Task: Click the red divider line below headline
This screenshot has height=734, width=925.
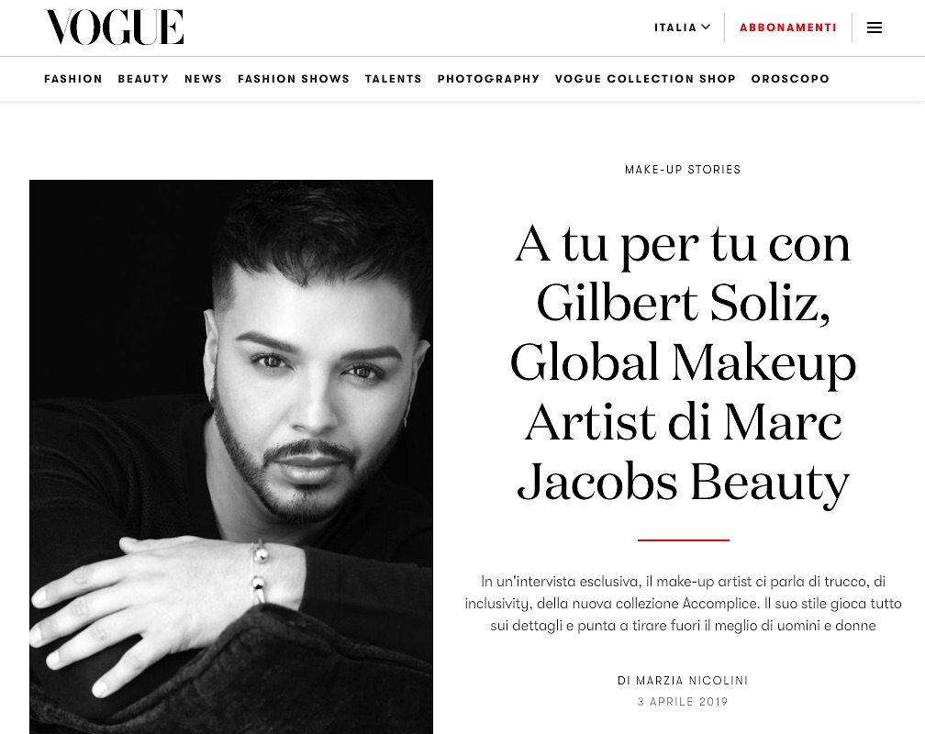Action: click(683, 539)
